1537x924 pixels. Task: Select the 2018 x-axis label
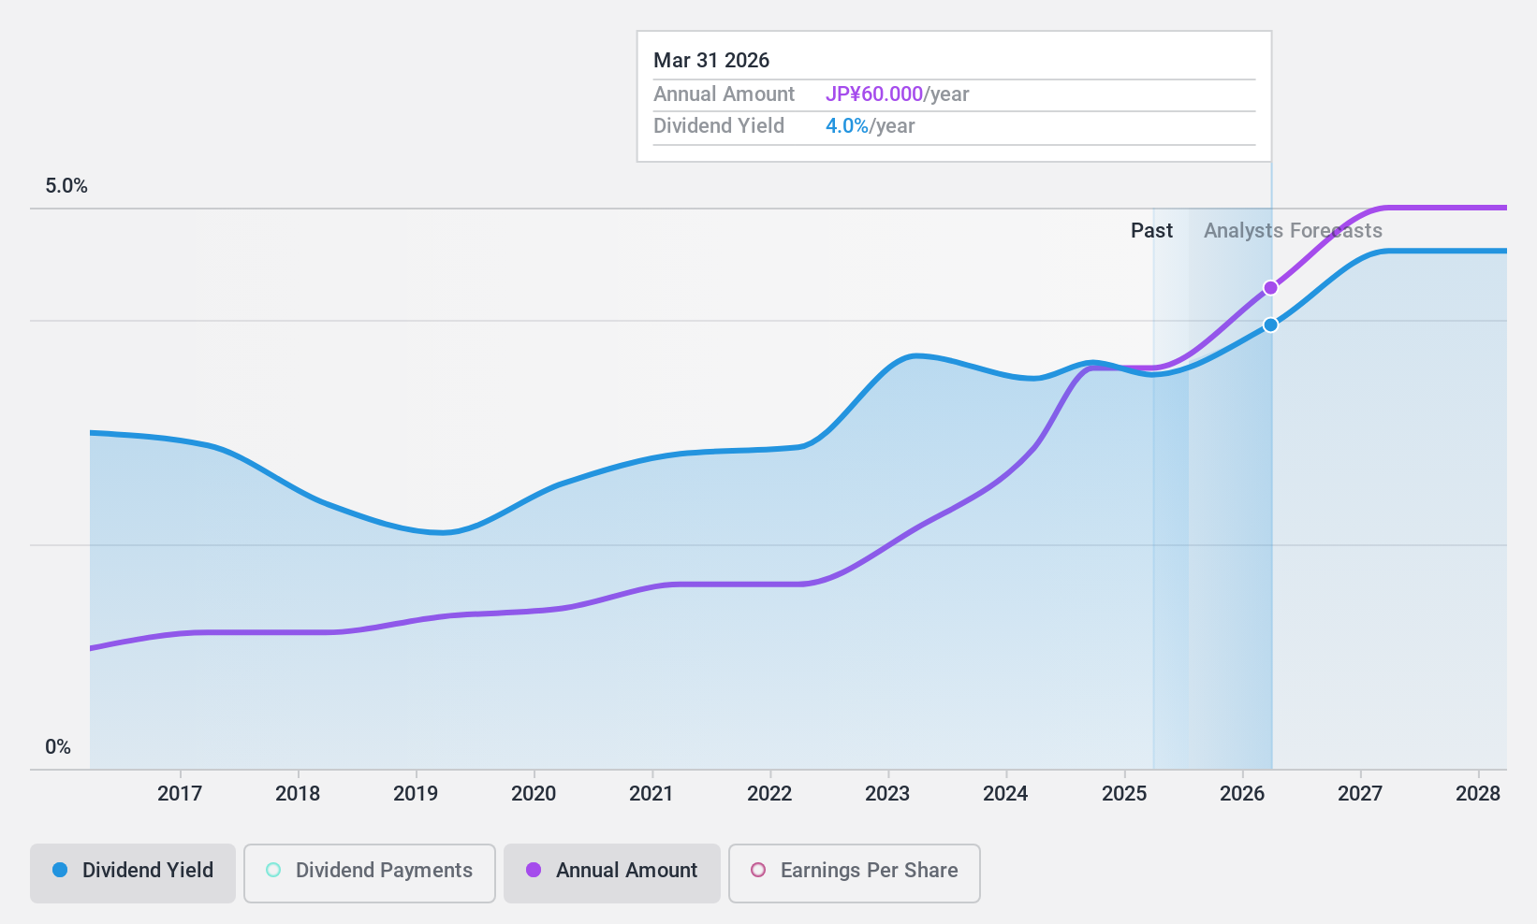click(298, 793)
